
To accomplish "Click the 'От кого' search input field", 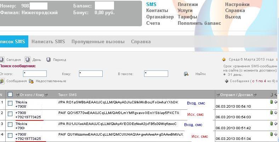I will (x=35, y=74).
